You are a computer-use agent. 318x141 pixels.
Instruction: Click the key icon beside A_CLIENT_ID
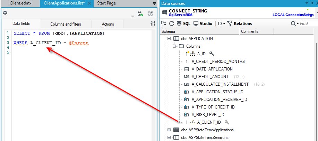pos(227,122)
